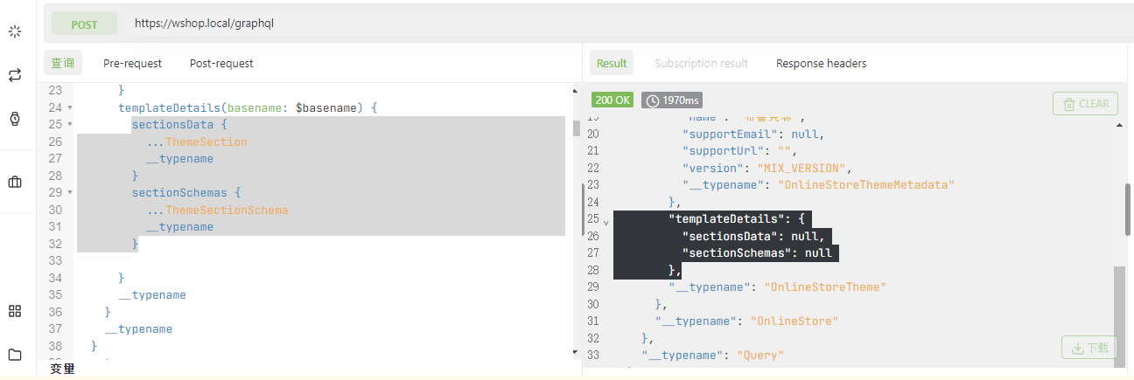This screenshot has height=380, width=1134.
Task: Click the 200 OK status badge
Action: (612, 100)
